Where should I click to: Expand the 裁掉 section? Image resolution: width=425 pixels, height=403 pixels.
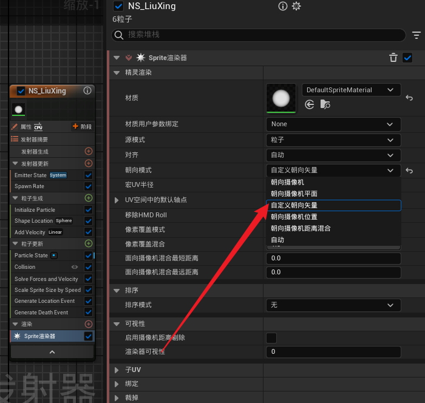(x=117, y=398)
